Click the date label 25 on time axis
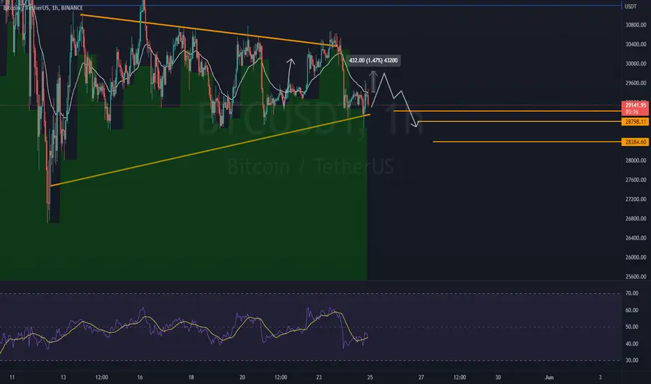This screenshot has height=384, width=651. click(370, 377)
